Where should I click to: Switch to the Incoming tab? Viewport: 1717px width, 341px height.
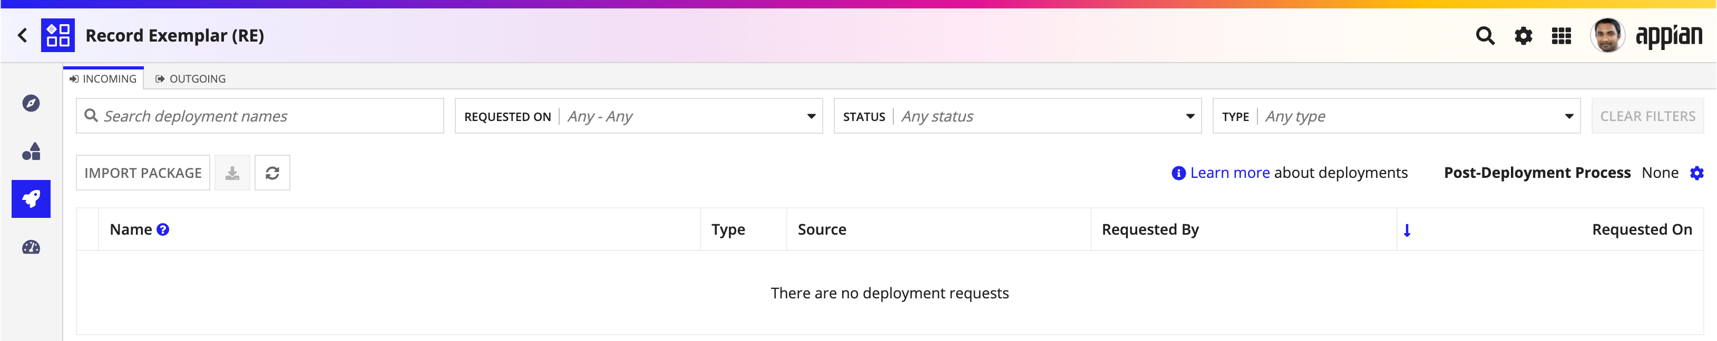point(103,78)
